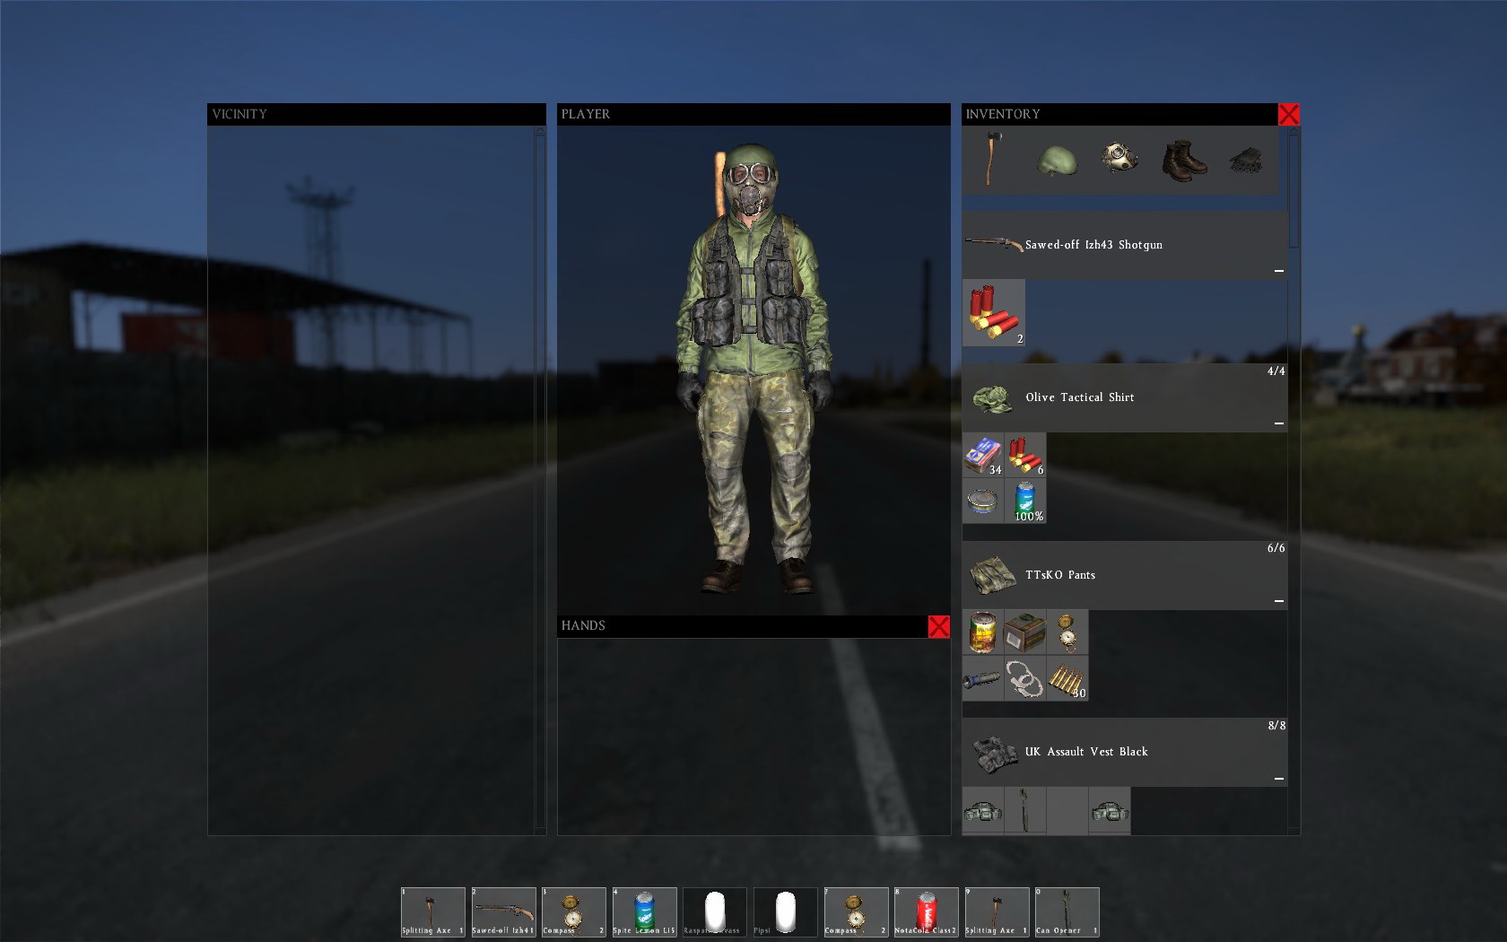This screenshot has width=1507, height=942.
Task: Select the green ammo crate in pants
Action: click(x=1025, y=632)
